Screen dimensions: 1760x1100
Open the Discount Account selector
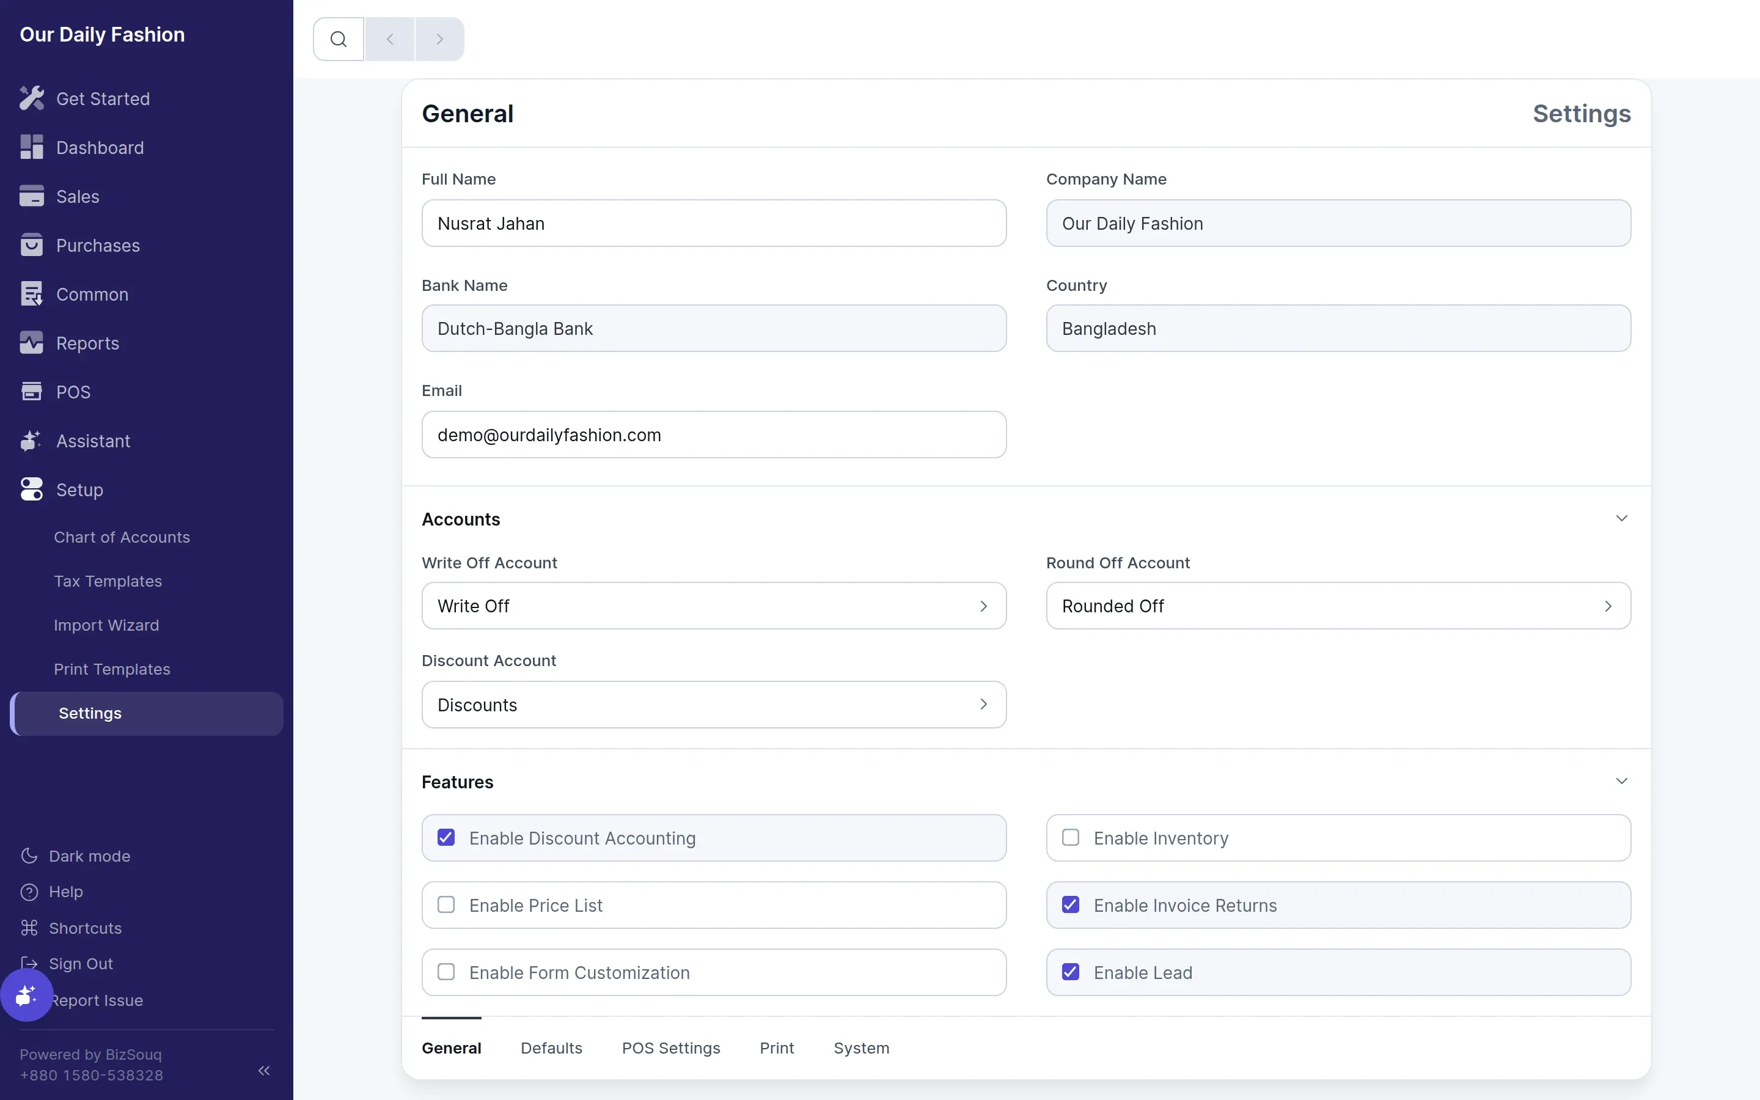click(713, 704)
